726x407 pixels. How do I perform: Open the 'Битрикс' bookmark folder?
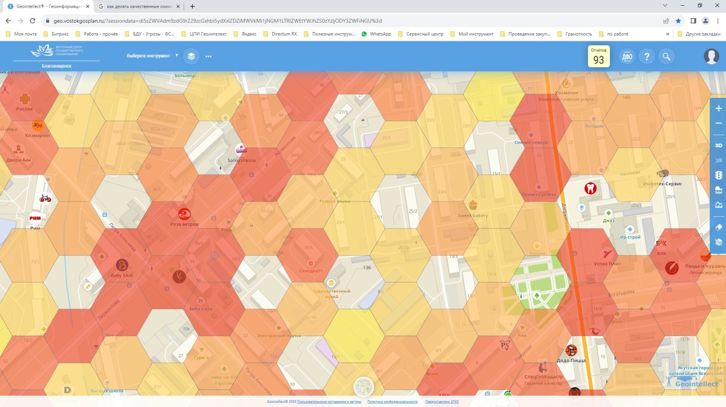click(55, 34)
